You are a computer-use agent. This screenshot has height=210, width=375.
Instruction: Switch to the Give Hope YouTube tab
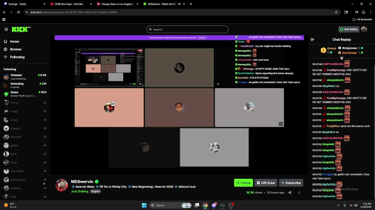point(71,4)
